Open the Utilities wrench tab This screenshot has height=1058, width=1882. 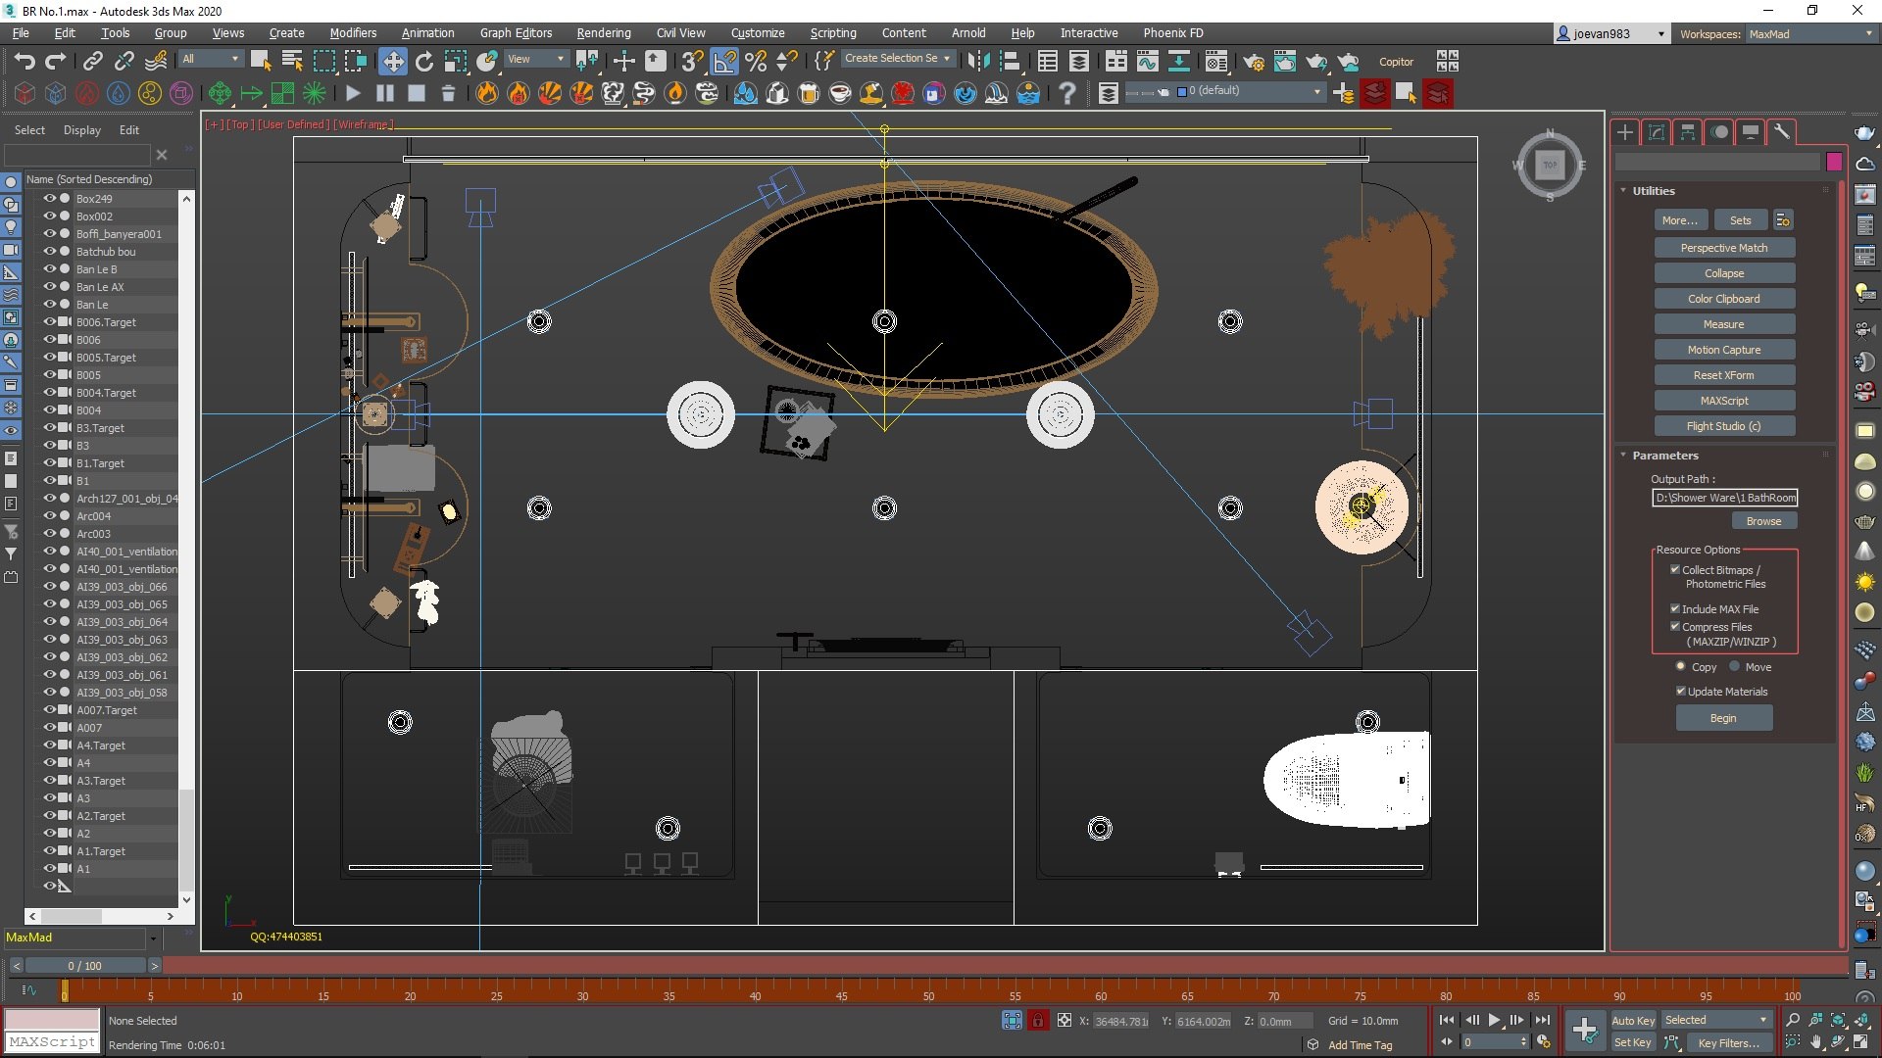[1781, 132]
